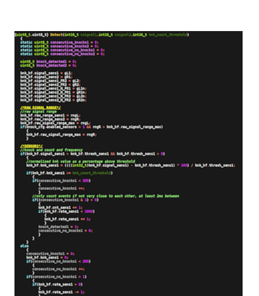The height and width of the screenshot is (296, 259).
Task: Select the 1000 literal in rate_sens1 condition
Action: pyautogui.click(x=89, y=212)
